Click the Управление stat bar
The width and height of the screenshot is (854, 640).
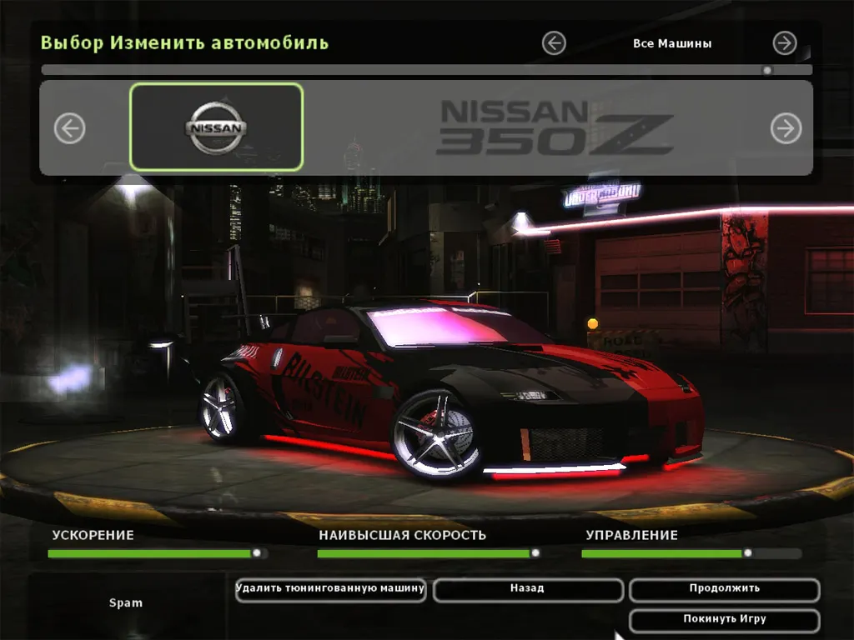(x=691, y=553)
